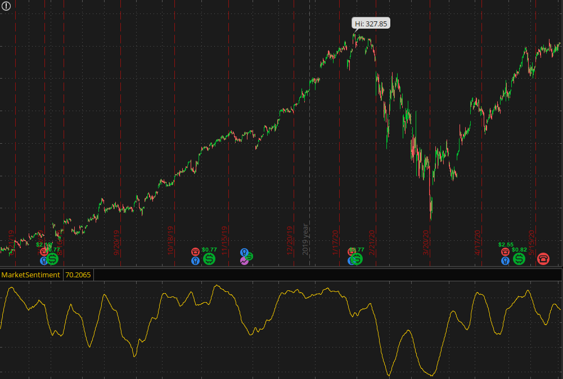Click the 70.2065 MarketSentiment value
The height and width of the screenshot is (379, 563).
(78, 275)
